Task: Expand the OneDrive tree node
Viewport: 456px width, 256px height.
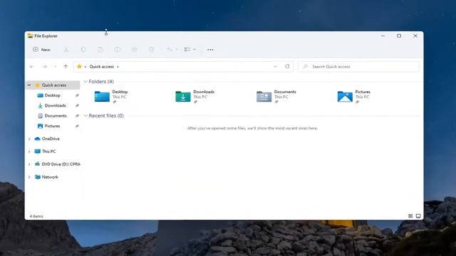Action: point(29,139)
